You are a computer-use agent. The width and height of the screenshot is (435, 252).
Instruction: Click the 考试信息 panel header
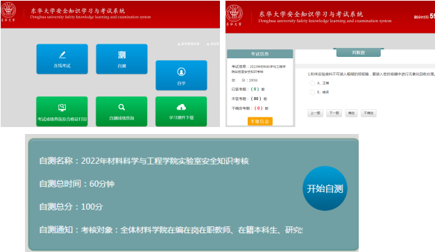pos(260,54)
